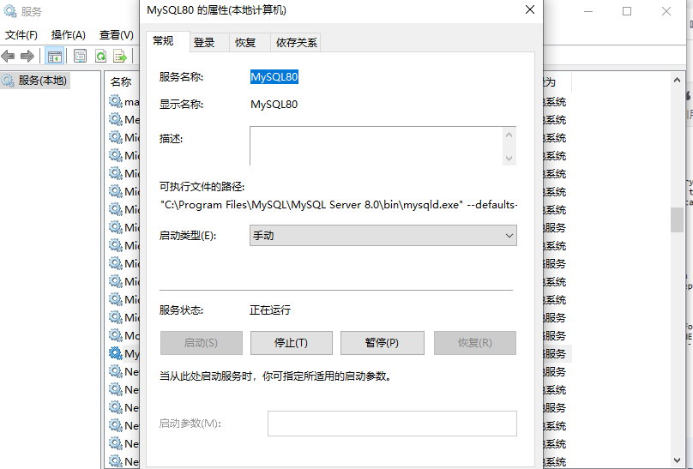The width and height of the screenshot is (693, 469).
Task: Open the 查看(V) menu
Action: pyautogui.click(x=117, y=35)
